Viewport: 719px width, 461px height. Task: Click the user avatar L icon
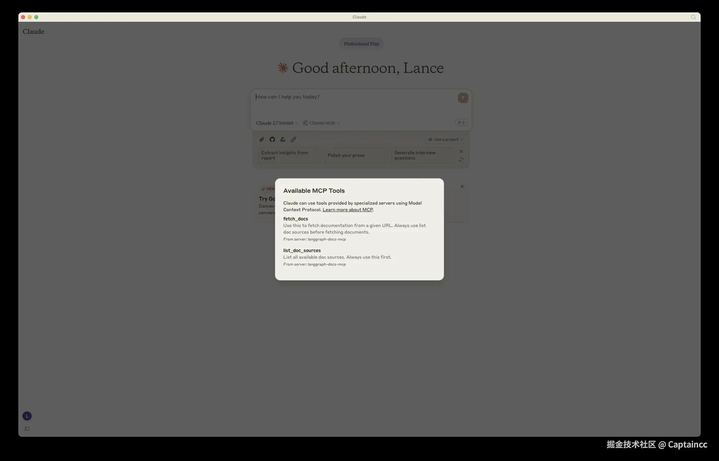[x=27, y=416]
